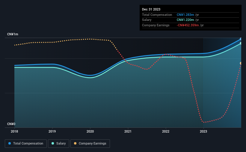This screenshot has height=152, width=246.
Task: Click the 2021 x-axis label
Action: click(128, 131)
